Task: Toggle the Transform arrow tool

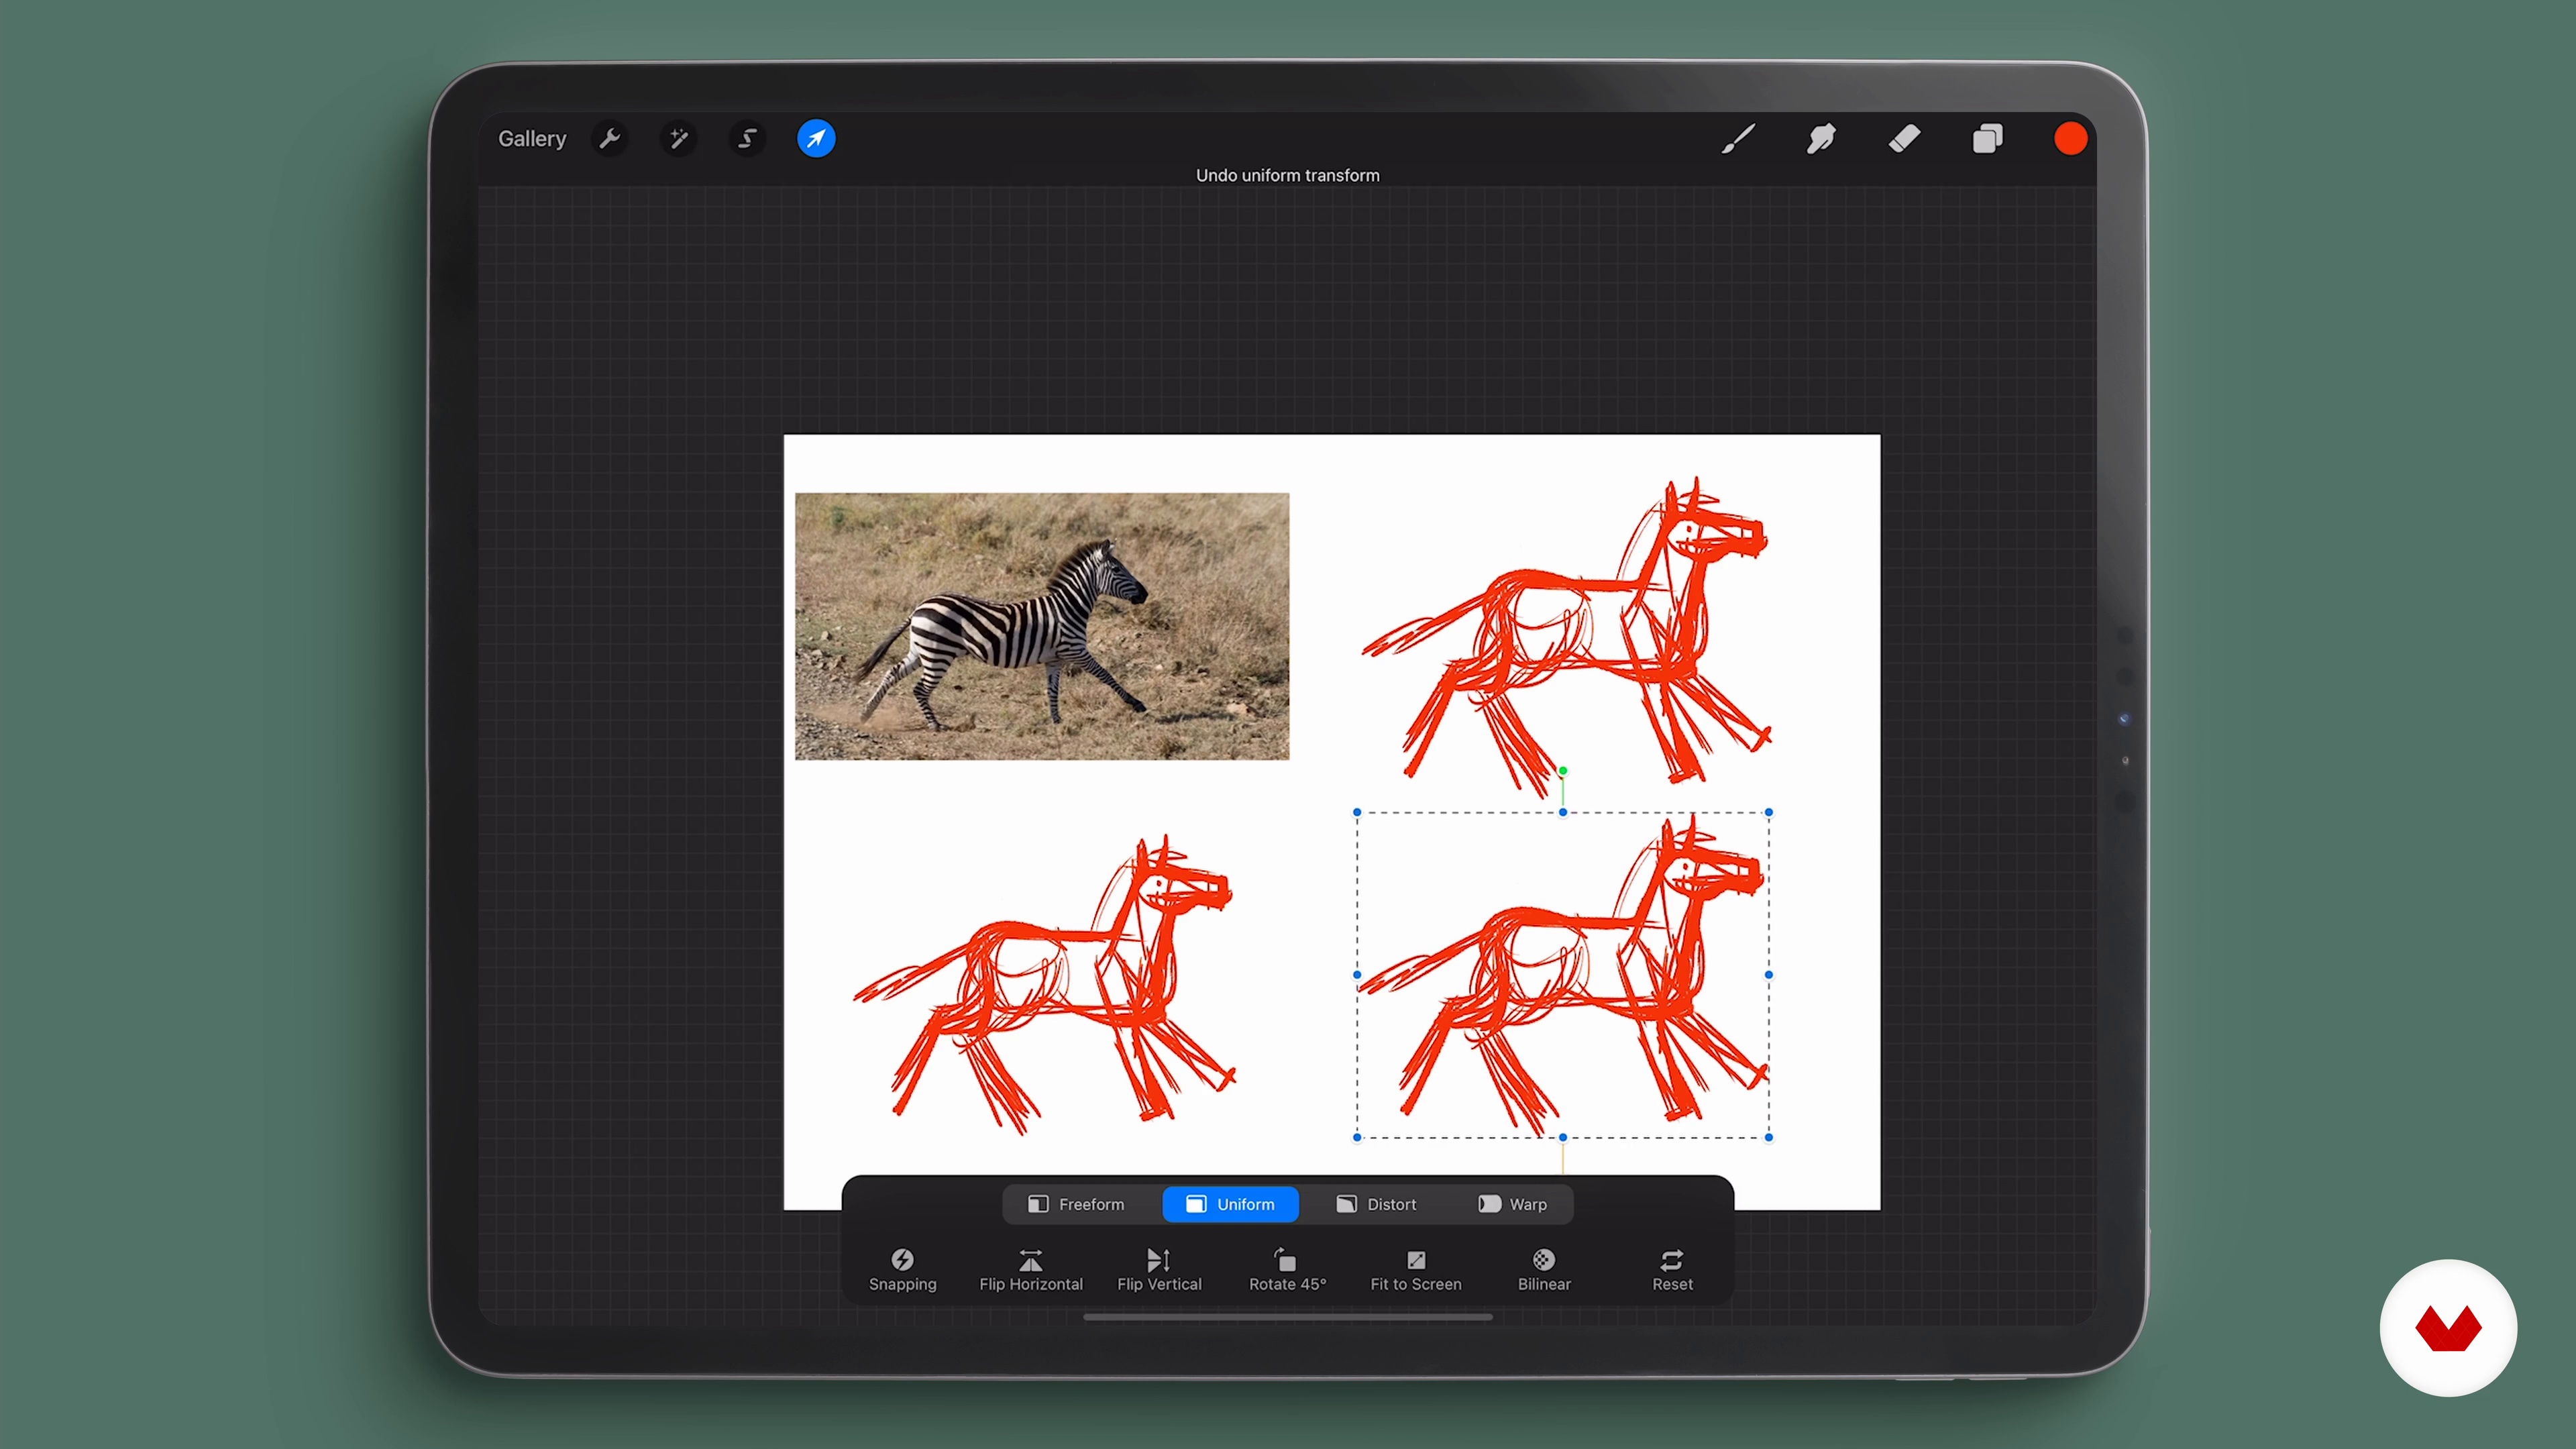Action: (816, 139)
